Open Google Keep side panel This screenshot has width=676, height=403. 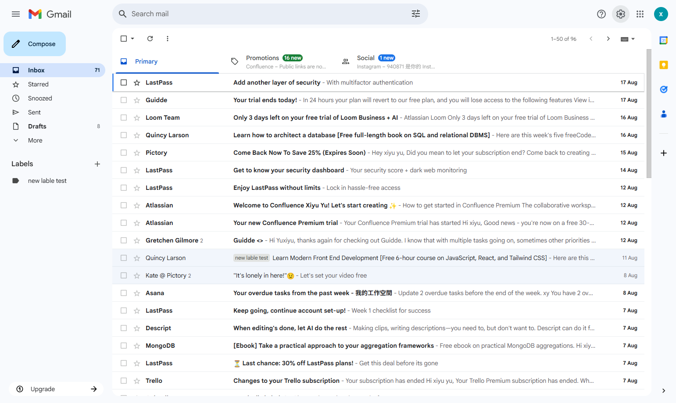point(664,65)
